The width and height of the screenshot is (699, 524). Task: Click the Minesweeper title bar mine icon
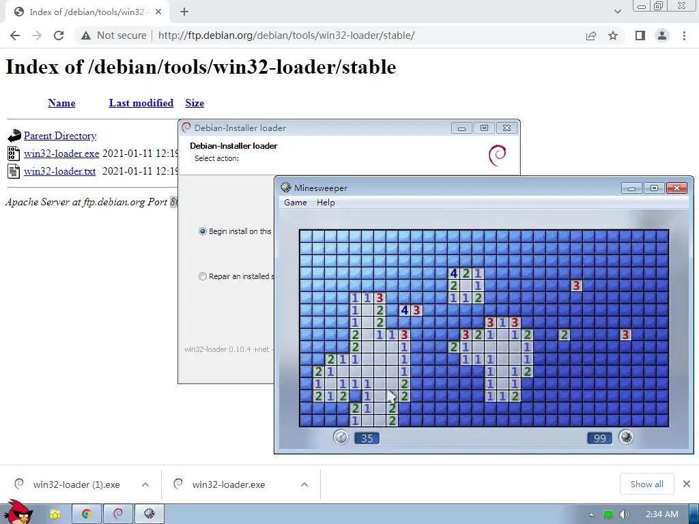pos(286,188)
